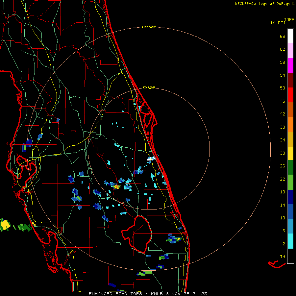Click the 50 NMI range ring label

(149, 88)
